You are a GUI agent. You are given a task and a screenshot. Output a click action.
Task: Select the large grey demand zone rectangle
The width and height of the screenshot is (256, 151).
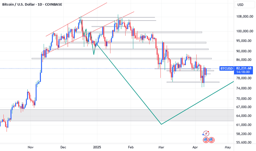117,115
